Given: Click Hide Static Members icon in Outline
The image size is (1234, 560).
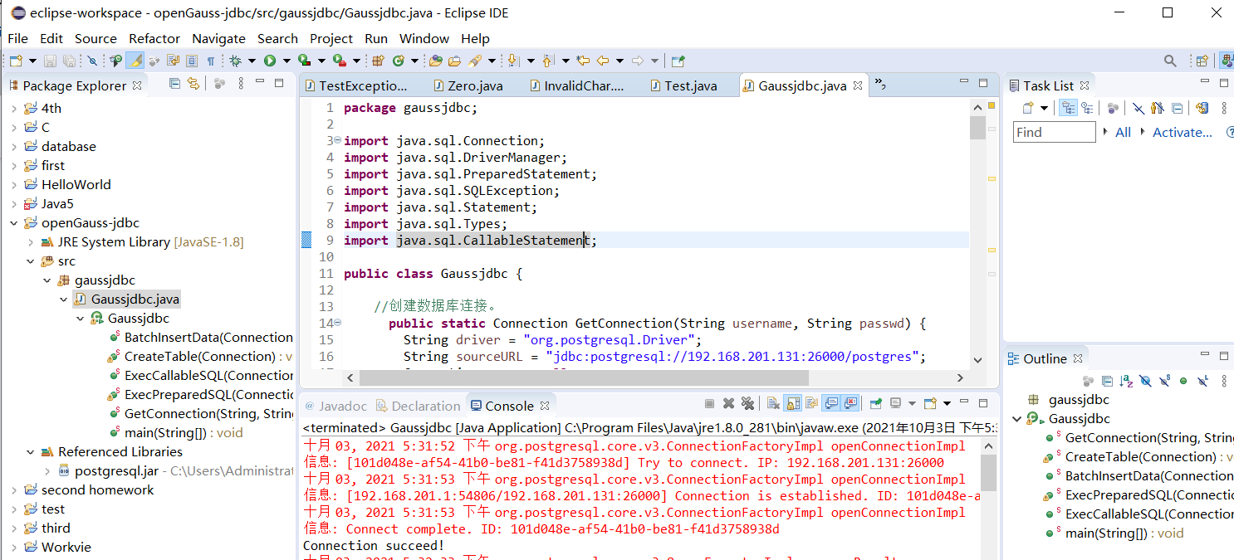Looking at the screenshot, I should pos(1164,381).
